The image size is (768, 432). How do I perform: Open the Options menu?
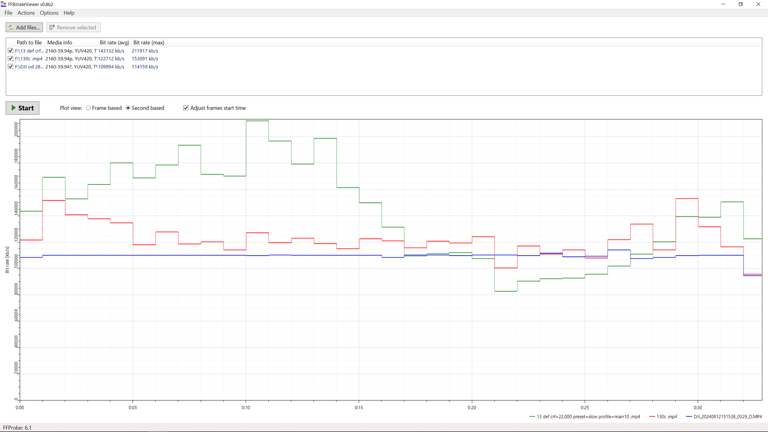pos(49,13)
